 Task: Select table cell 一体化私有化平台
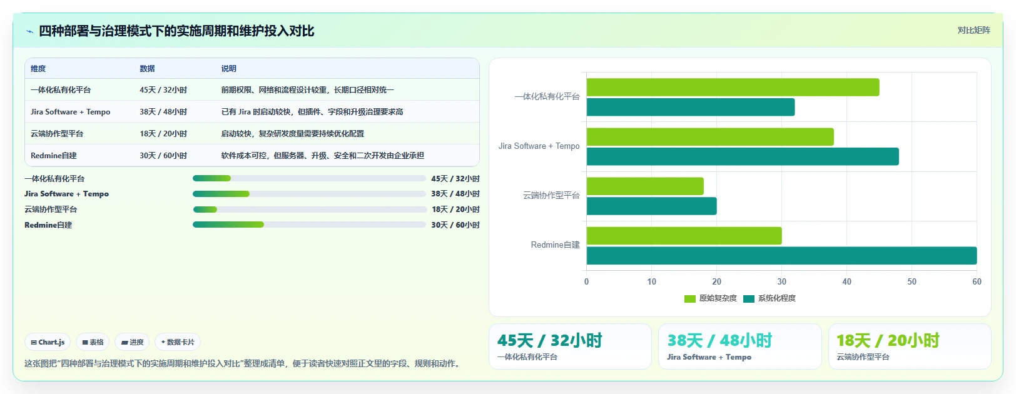pos(61,90)
